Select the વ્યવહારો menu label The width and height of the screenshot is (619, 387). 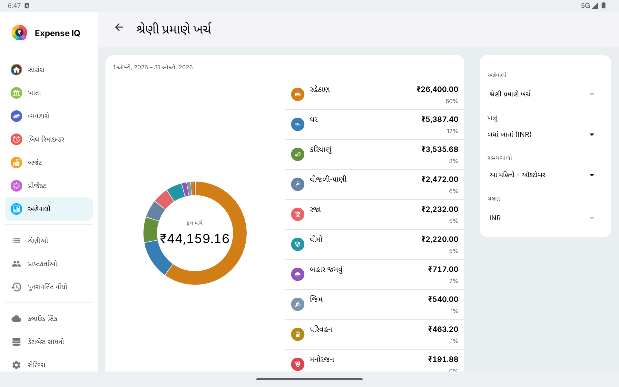(39, 116)
